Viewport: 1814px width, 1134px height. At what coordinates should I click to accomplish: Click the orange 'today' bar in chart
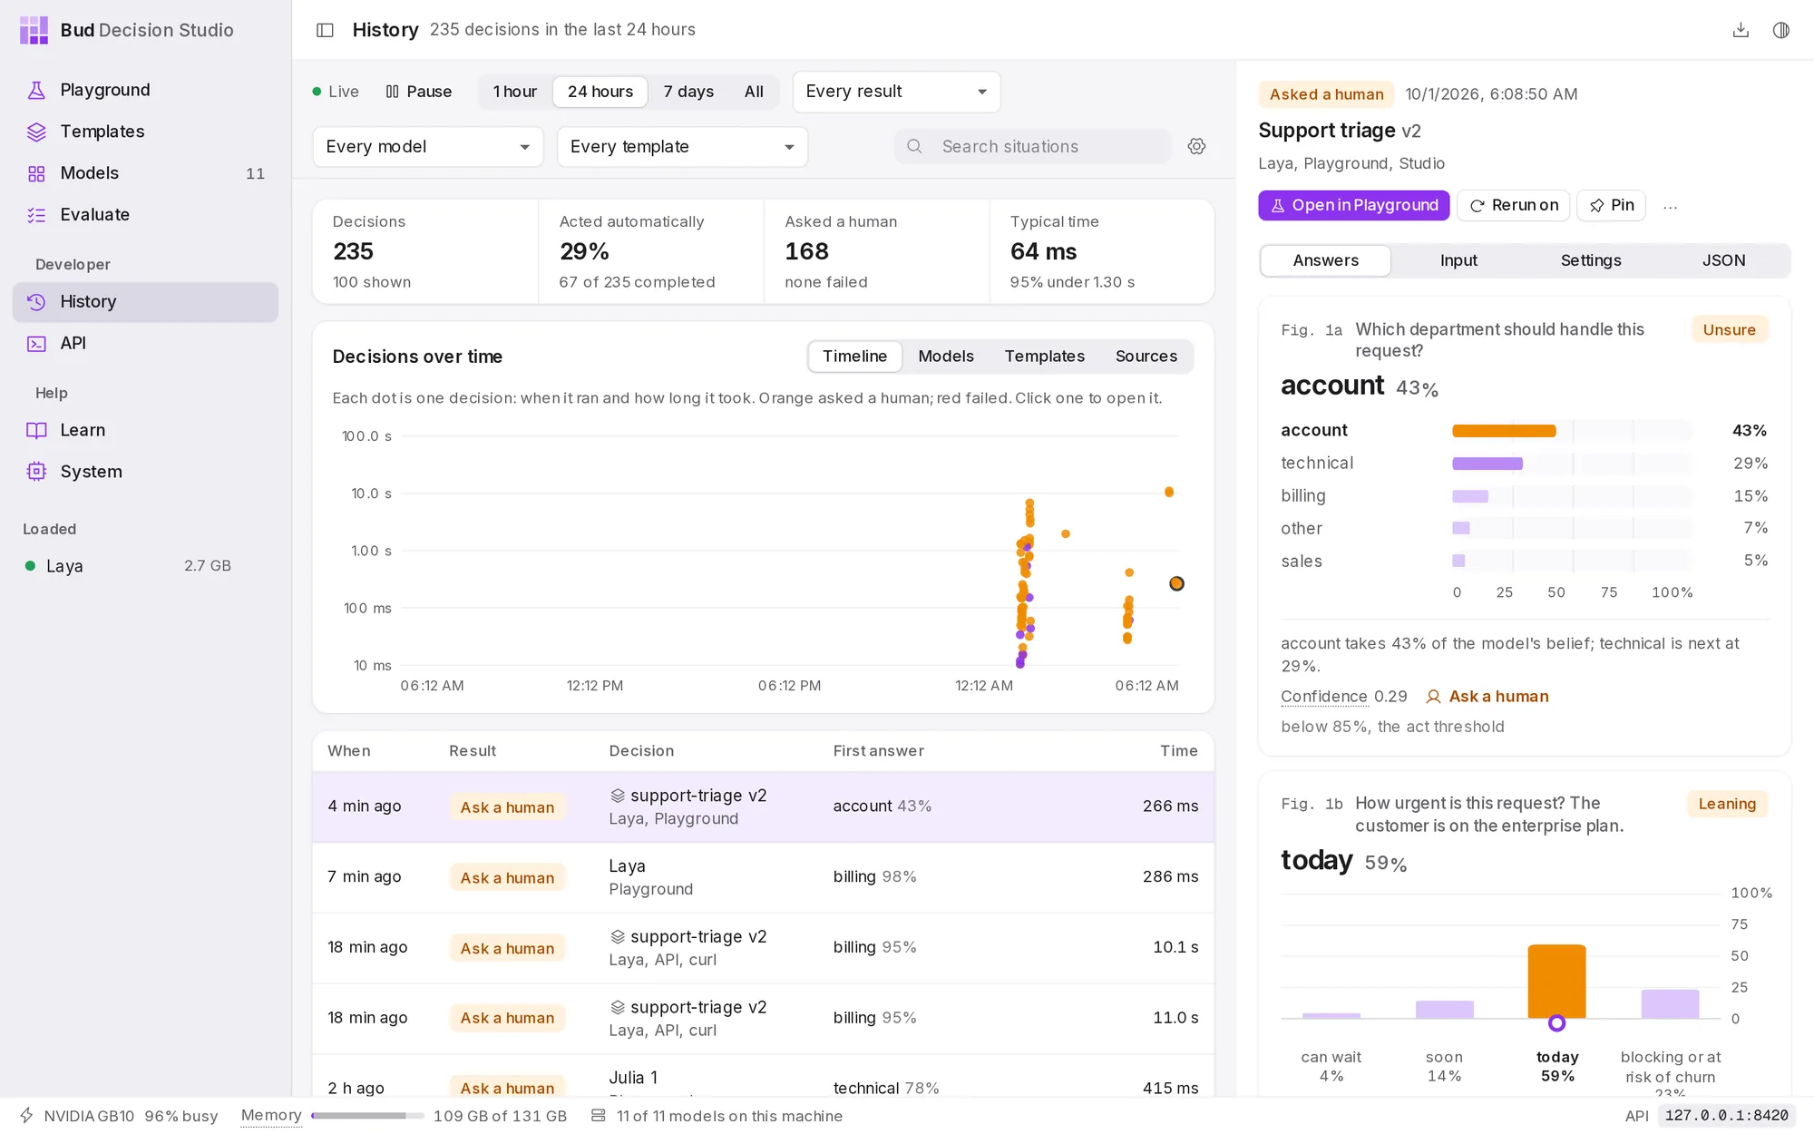click(1556, 982)
